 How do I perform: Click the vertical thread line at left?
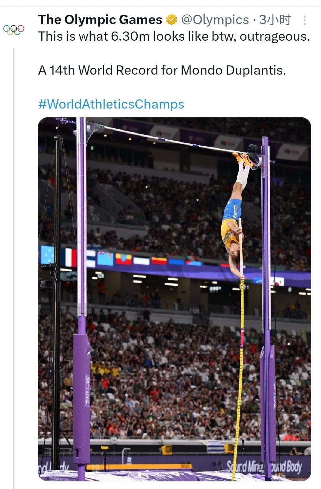click(14, 266)
